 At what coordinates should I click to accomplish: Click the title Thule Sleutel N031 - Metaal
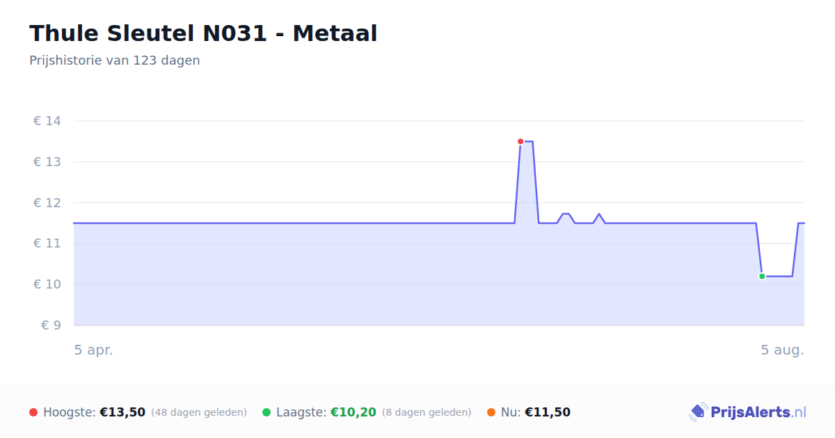tap(203, 33)
